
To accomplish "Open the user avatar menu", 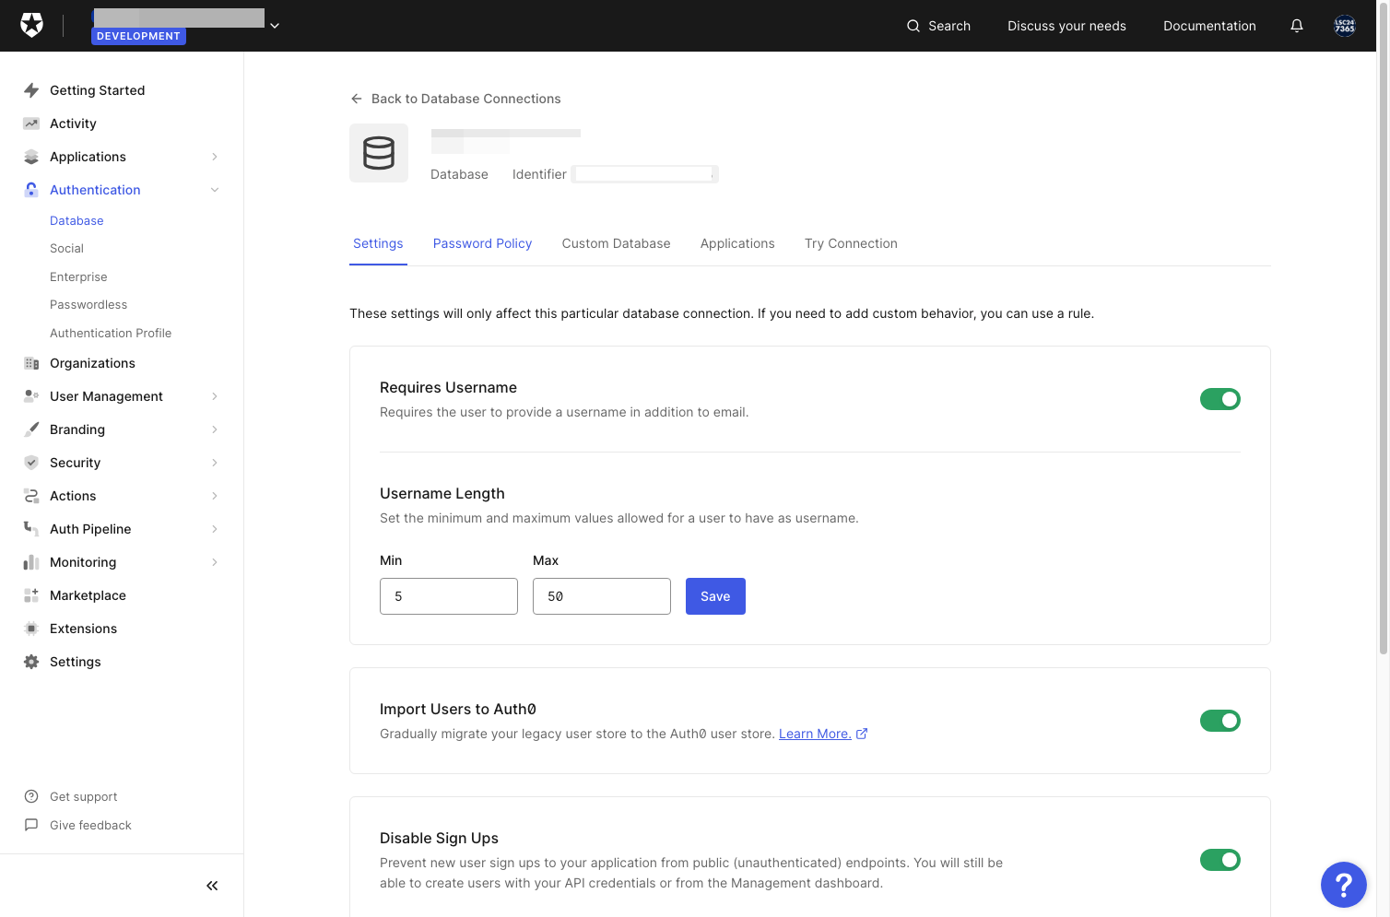I will (x=1345, y=26).
